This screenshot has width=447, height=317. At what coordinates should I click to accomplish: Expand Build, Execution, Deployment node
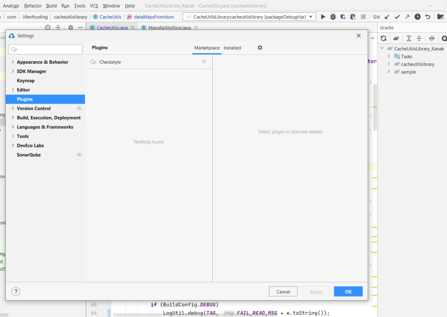coord(13,117)
